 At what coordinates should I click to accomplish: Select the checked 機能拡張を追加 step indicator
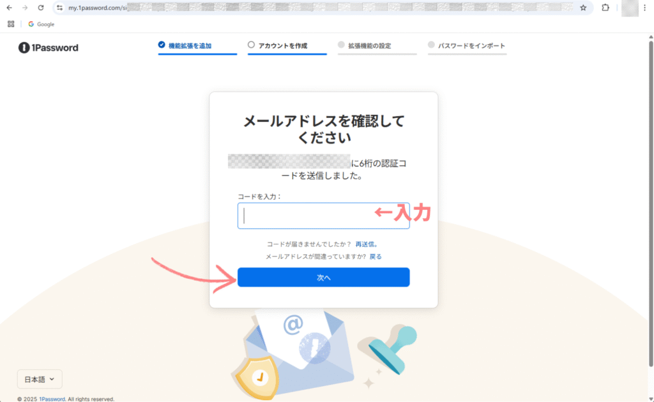pyautogui.click(x=162, y=45)
